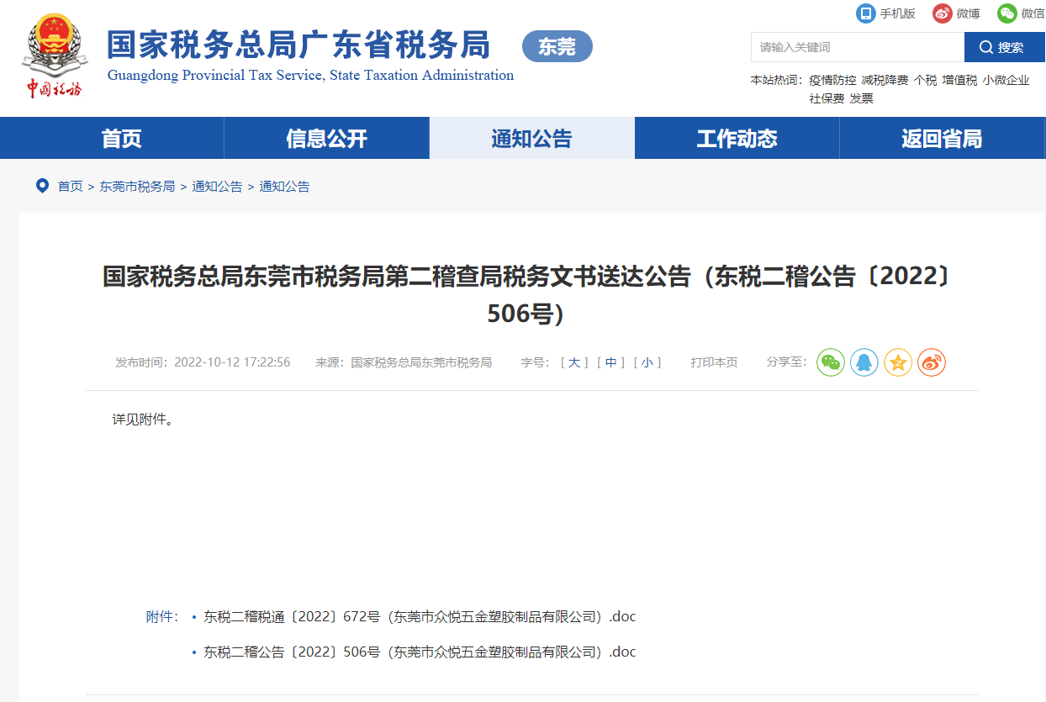
Task: Click the location pin breadcrumb icon
Action: coord(42,186)
